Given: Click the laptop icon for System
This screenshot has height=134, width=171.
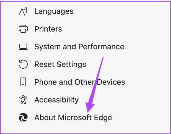Looking at the screenshot, I should point(23,47).
